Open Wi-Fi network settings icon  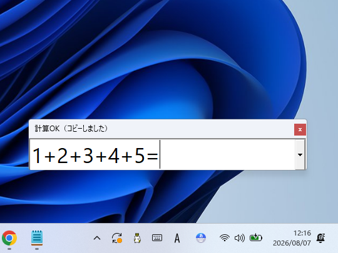click(225, 238)
